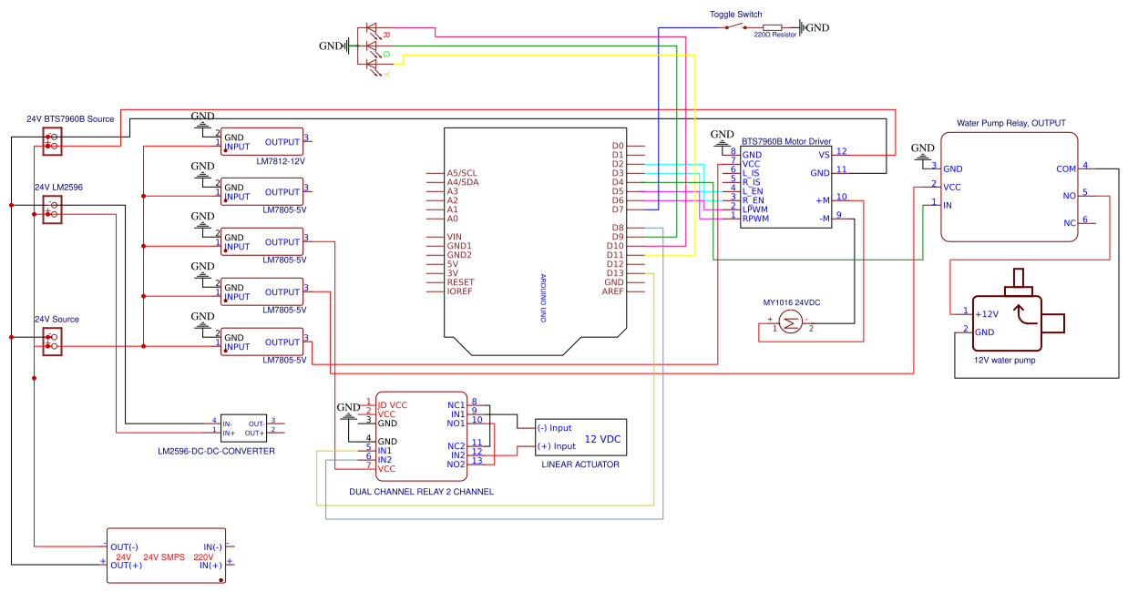
Task: Click the "DUAL CHANNEL RELAY 2 CHANNEL" label
Action: point(421,492)
